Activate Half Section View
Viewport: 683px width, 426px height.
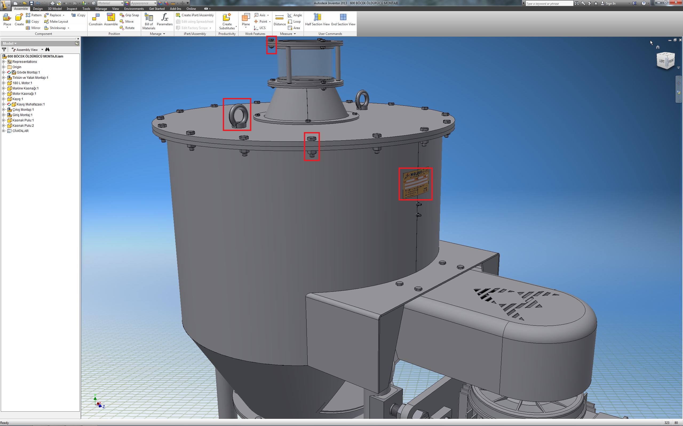tap(317, 19)
